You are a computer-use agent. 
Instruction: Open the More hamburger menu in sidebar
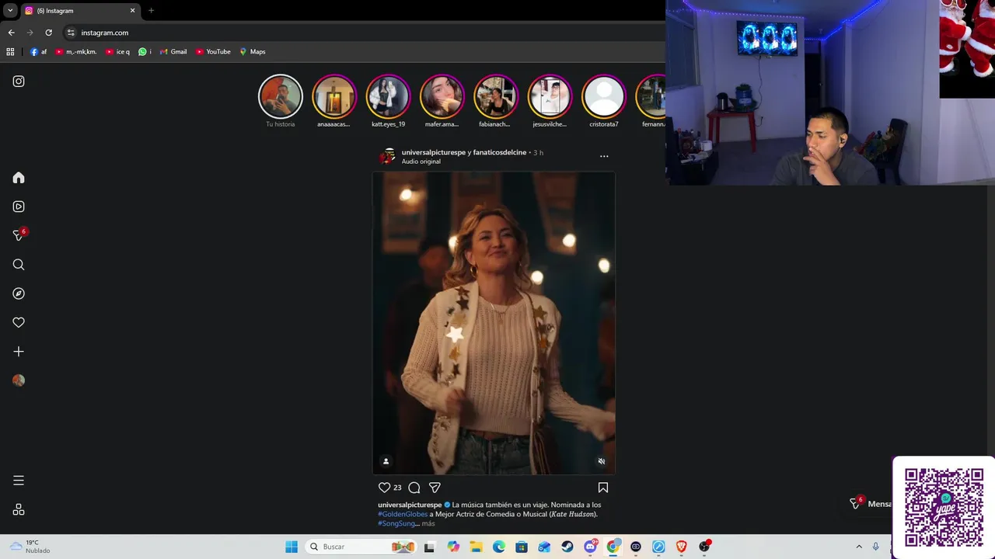19,481
